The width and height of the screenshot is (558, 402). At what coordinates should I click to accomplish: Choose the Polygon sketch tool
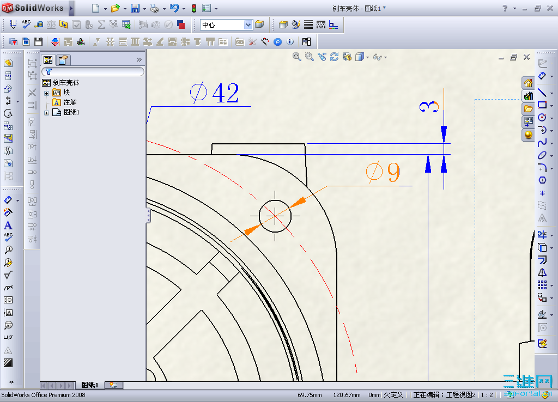click(542, 180)
